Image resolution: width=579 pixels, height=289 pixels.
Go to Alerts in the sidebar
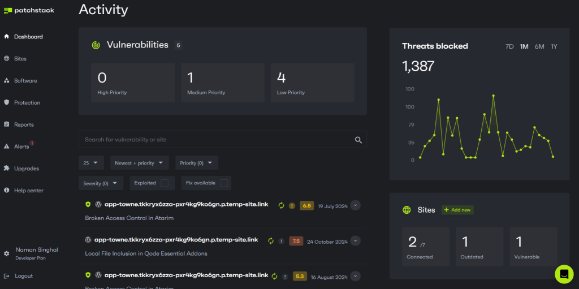point(21,146)
